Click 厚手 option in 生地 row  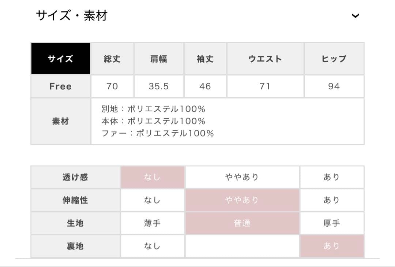(x=332, y=223)
